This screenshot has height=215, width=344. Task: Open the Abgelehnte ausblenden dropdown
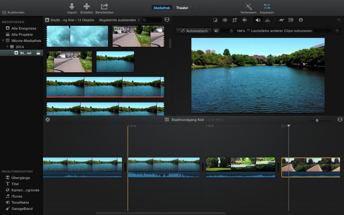(119, 20)
